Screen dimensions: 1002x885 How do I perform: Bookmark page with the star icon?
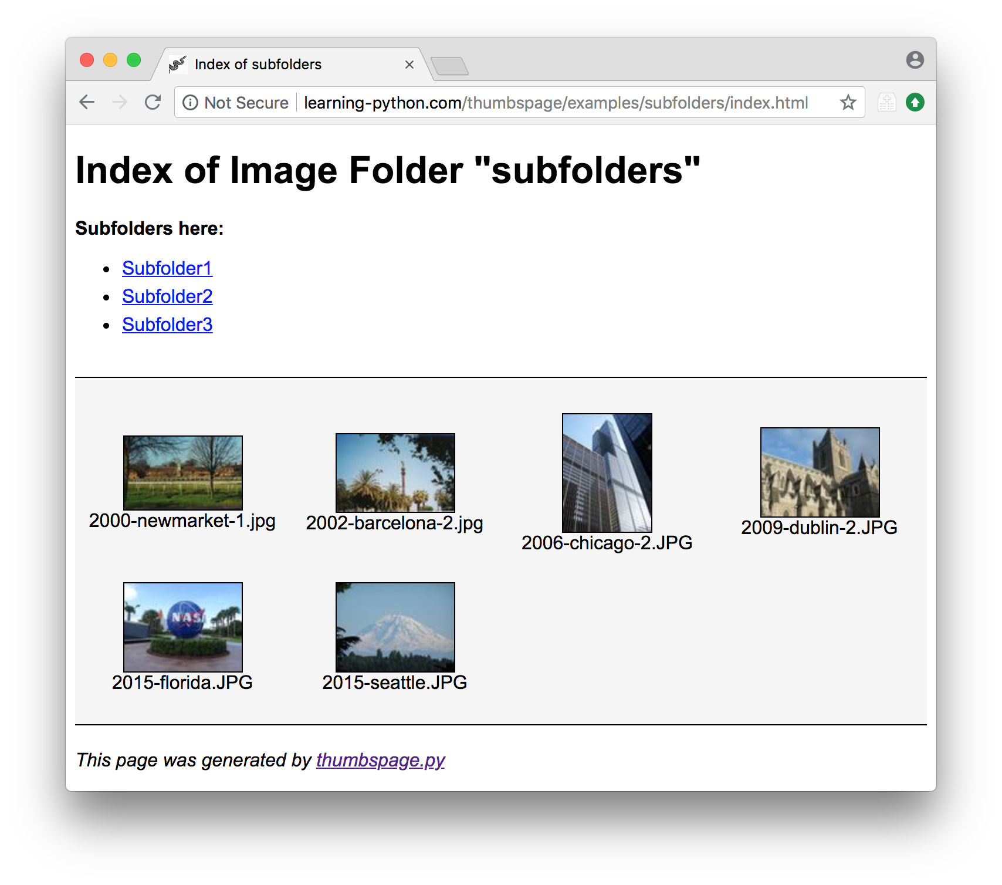pos(848,103)
